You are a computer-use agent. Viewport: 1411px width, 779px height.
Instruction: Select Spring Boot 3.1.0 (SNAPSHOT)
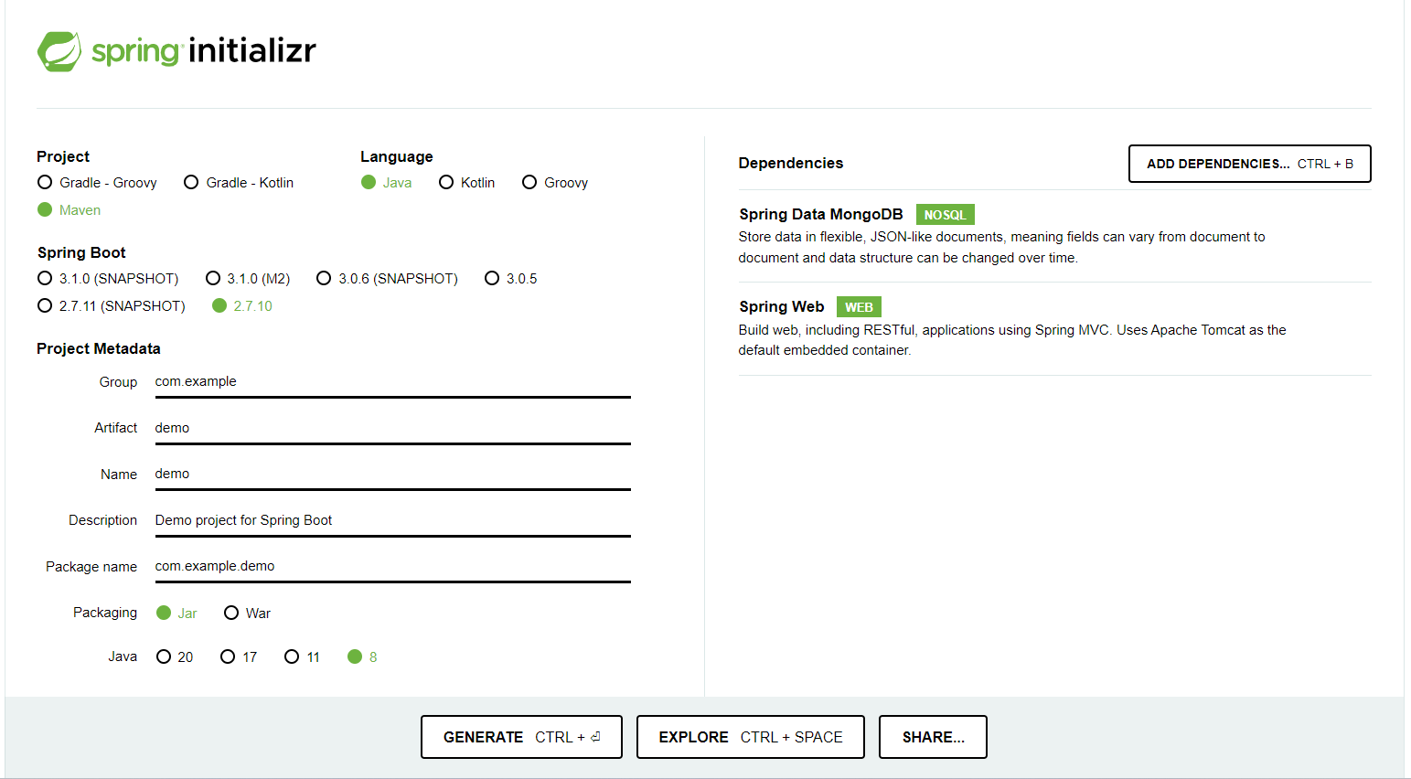45,278
